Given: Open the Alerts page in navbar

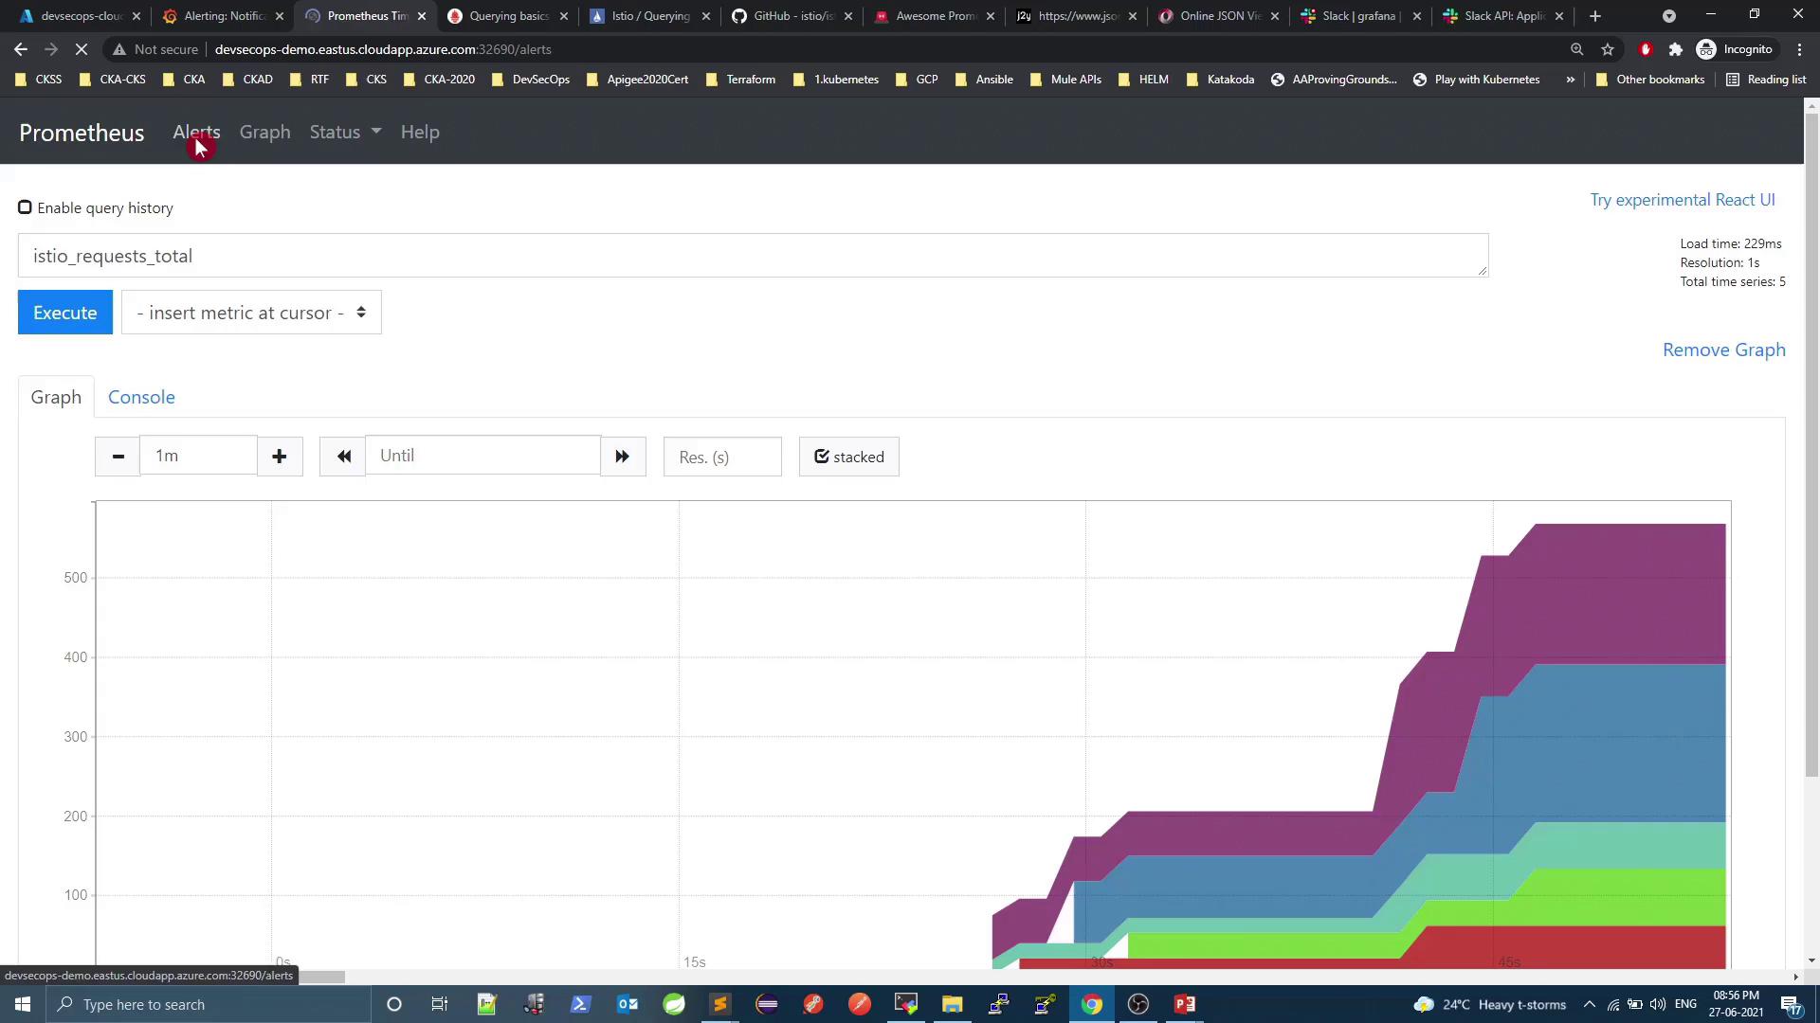Looking at the screenshot, I should tap(196, 133).
